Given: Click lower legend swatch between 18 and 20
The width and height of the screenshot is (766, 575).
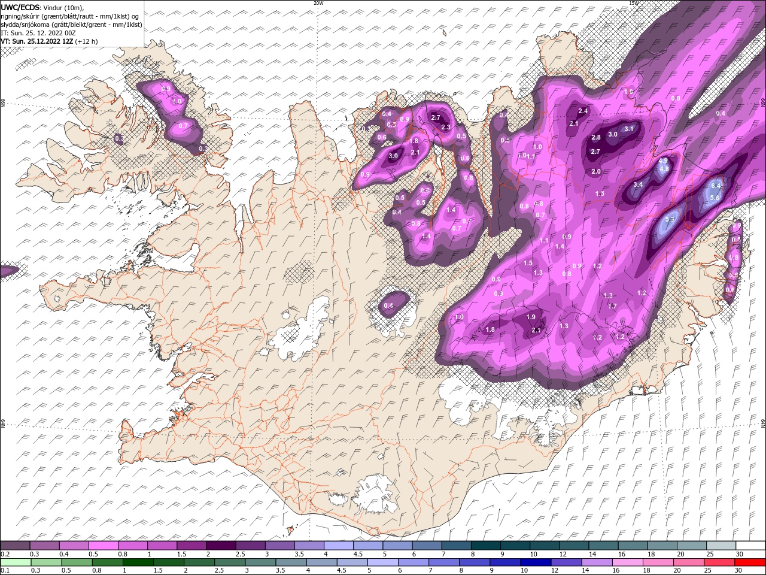Looking at the screenshot, I should click(657, 562).
